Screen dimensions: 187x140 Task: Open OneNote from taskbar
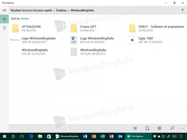click(x=111, y=136)
